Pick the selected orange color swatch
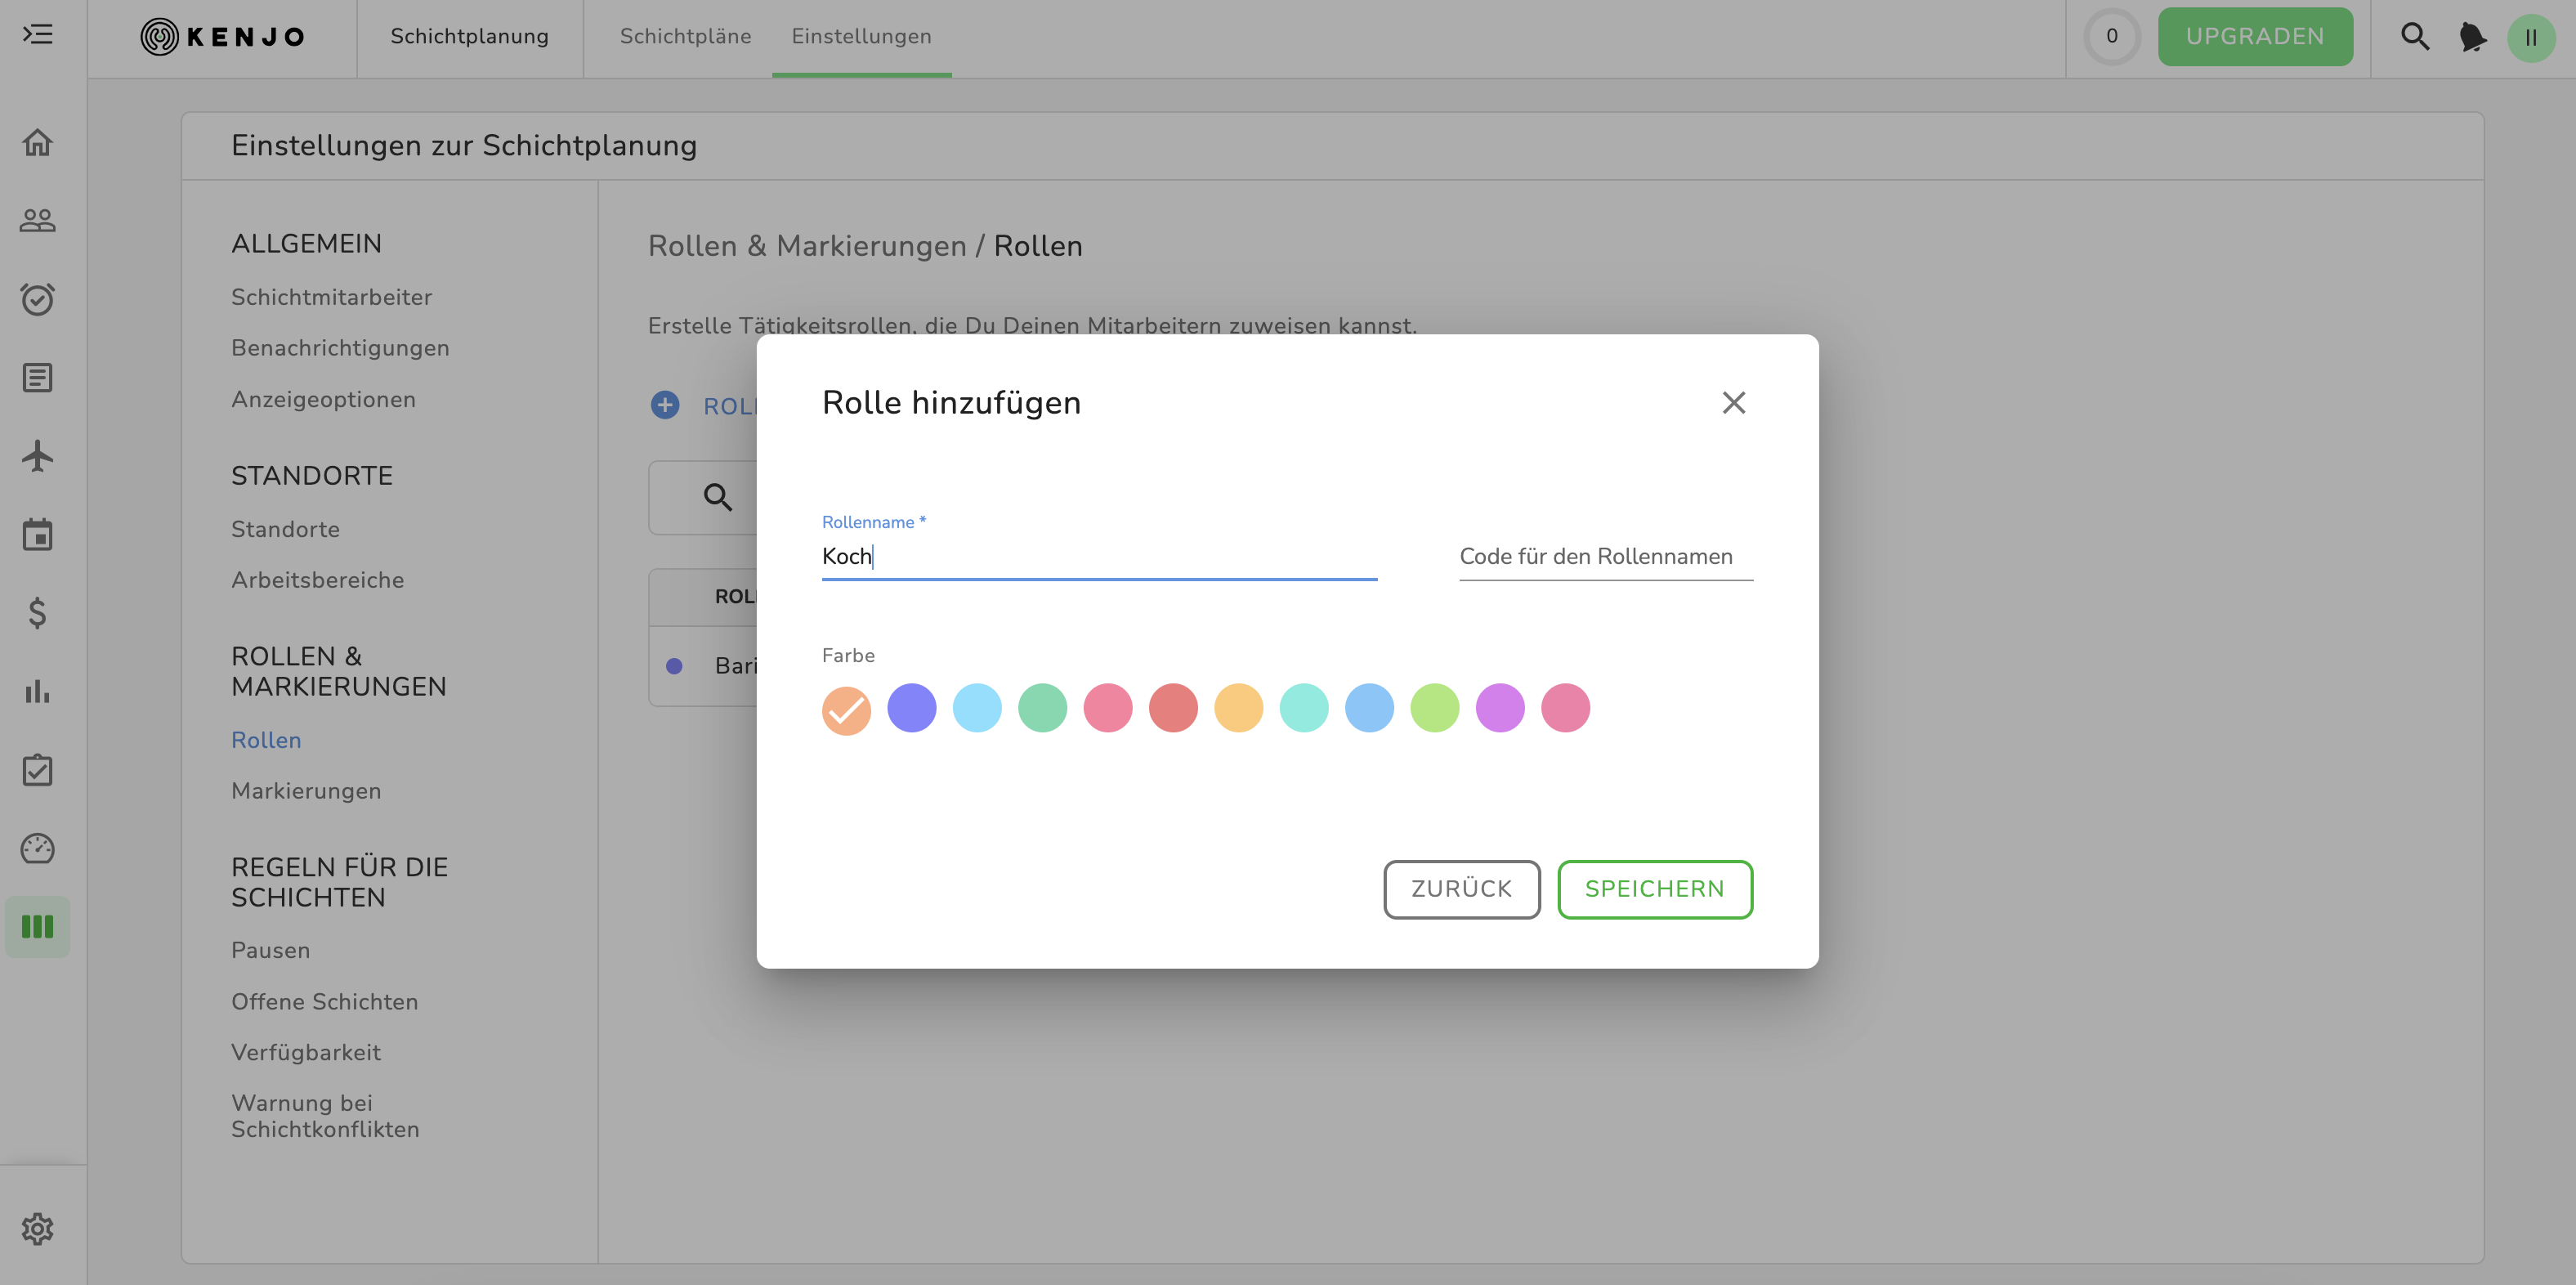The width and height of the screenshot is (2576, 1285). tap(846, 709)
